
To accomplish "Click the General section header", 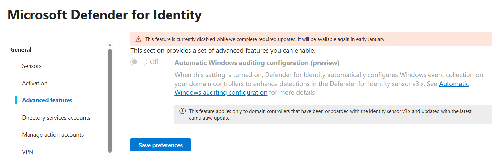I will 21,50.
